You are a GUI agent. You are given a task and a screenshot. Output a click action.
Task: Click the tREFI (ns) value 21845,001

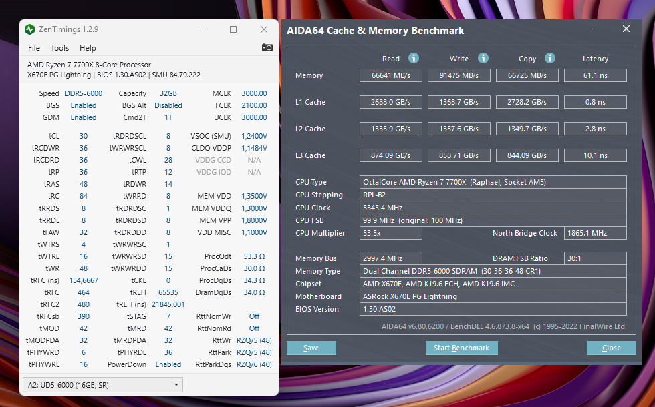point(168,304)
